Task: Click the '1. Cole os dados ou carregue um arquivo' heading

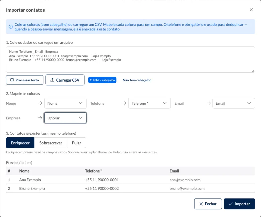Action: click(39, 42)
